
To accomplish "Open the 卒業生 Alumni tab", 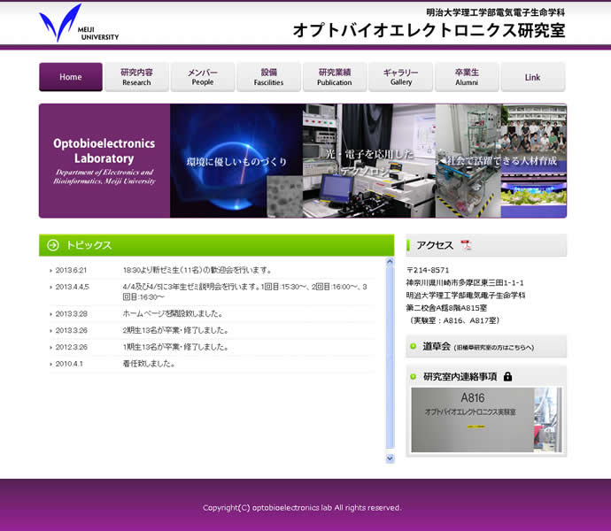I will 467,77.
